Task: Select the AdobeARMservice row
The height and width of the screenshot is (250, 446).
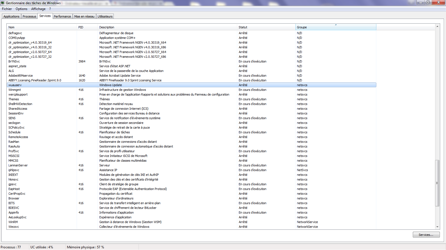Action: coord(192,76)
